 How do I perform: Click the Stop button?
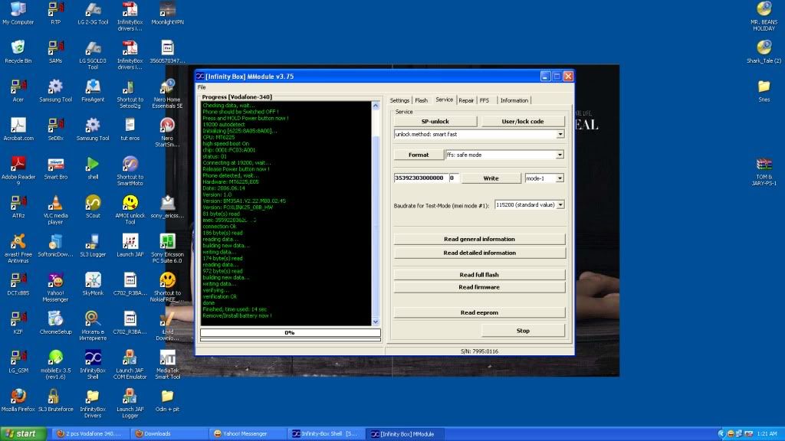[x=523, y=331]
